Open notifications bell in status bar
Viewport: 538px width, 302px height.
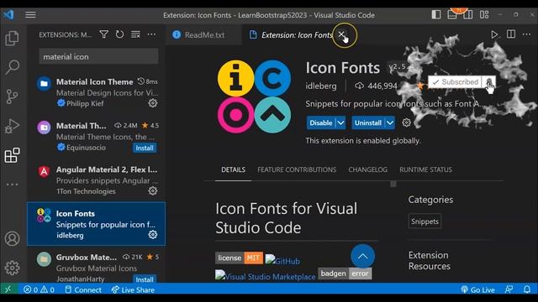point(527,289)
